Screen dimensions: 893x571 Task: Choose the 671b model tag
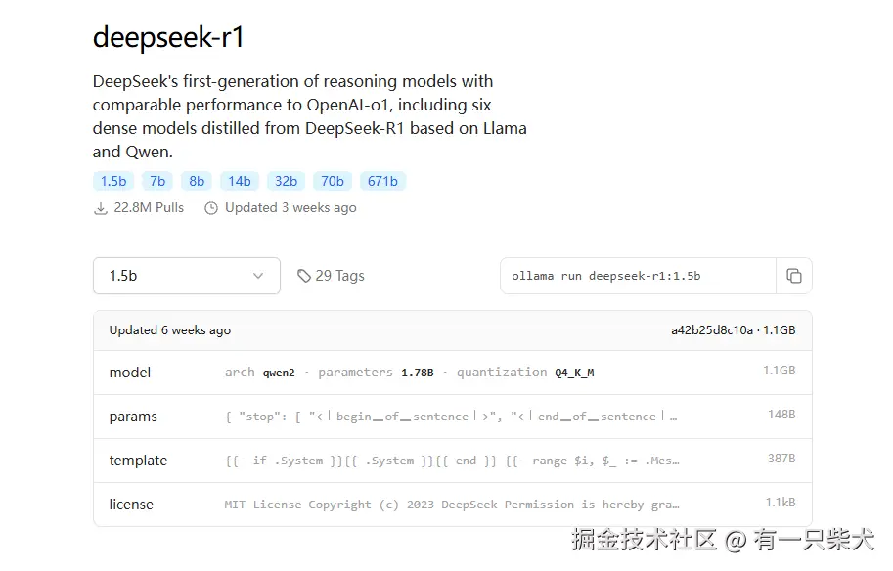click(382, 181)
